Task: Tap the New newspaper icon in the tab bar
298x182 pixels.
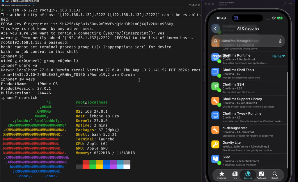Action: click(235, 174)
